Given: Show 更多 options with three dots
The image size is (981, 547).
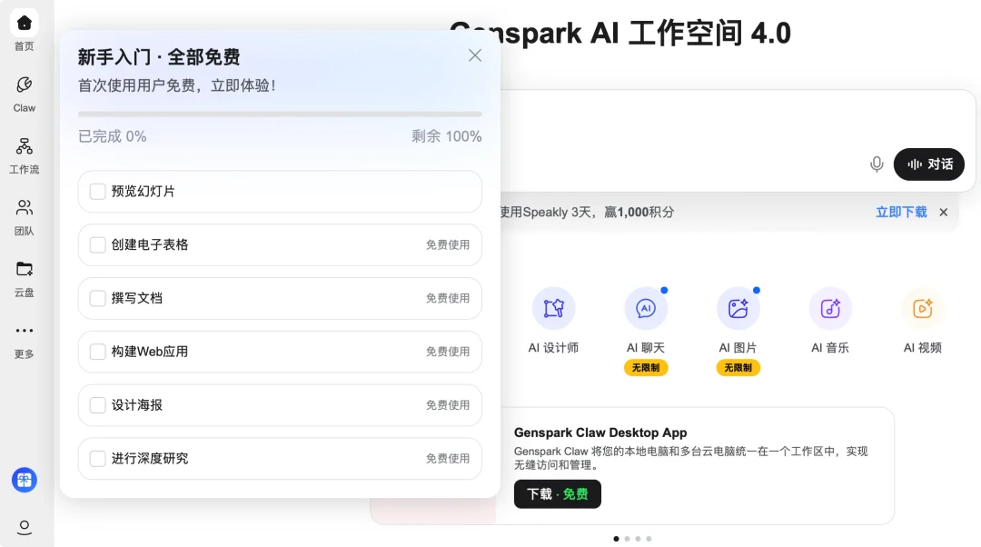Looking at the screenshot, I should 25,331.
